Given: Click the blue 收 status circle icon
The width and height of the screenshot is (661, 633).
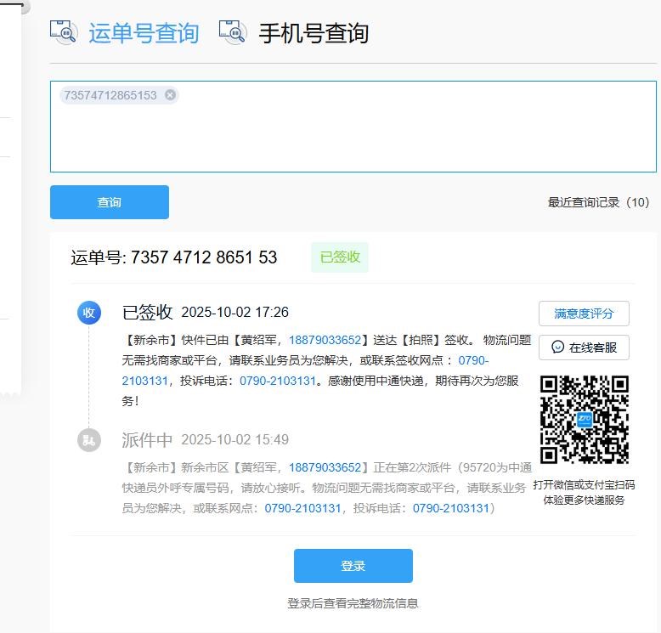Looking at the screenshot, I should pyautogui.click(x=88, y=313).
